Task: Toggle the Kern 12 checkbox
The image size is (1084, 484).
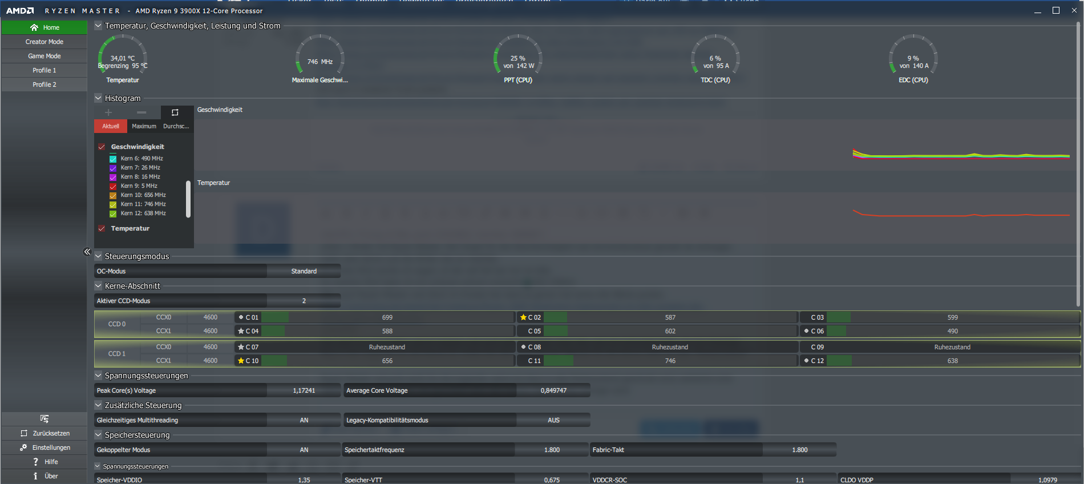Action: click(x=113, y=213)
